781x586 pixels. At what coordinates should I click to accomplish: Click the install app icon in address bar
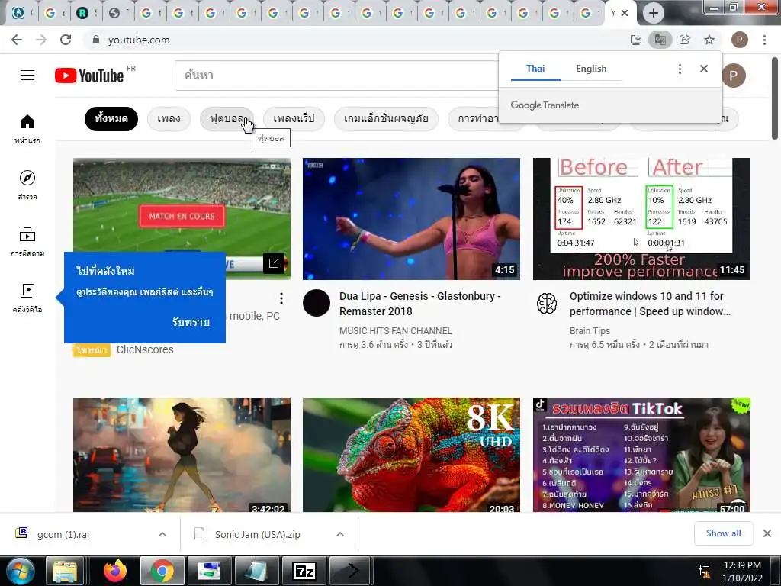(x=635, y=40)
